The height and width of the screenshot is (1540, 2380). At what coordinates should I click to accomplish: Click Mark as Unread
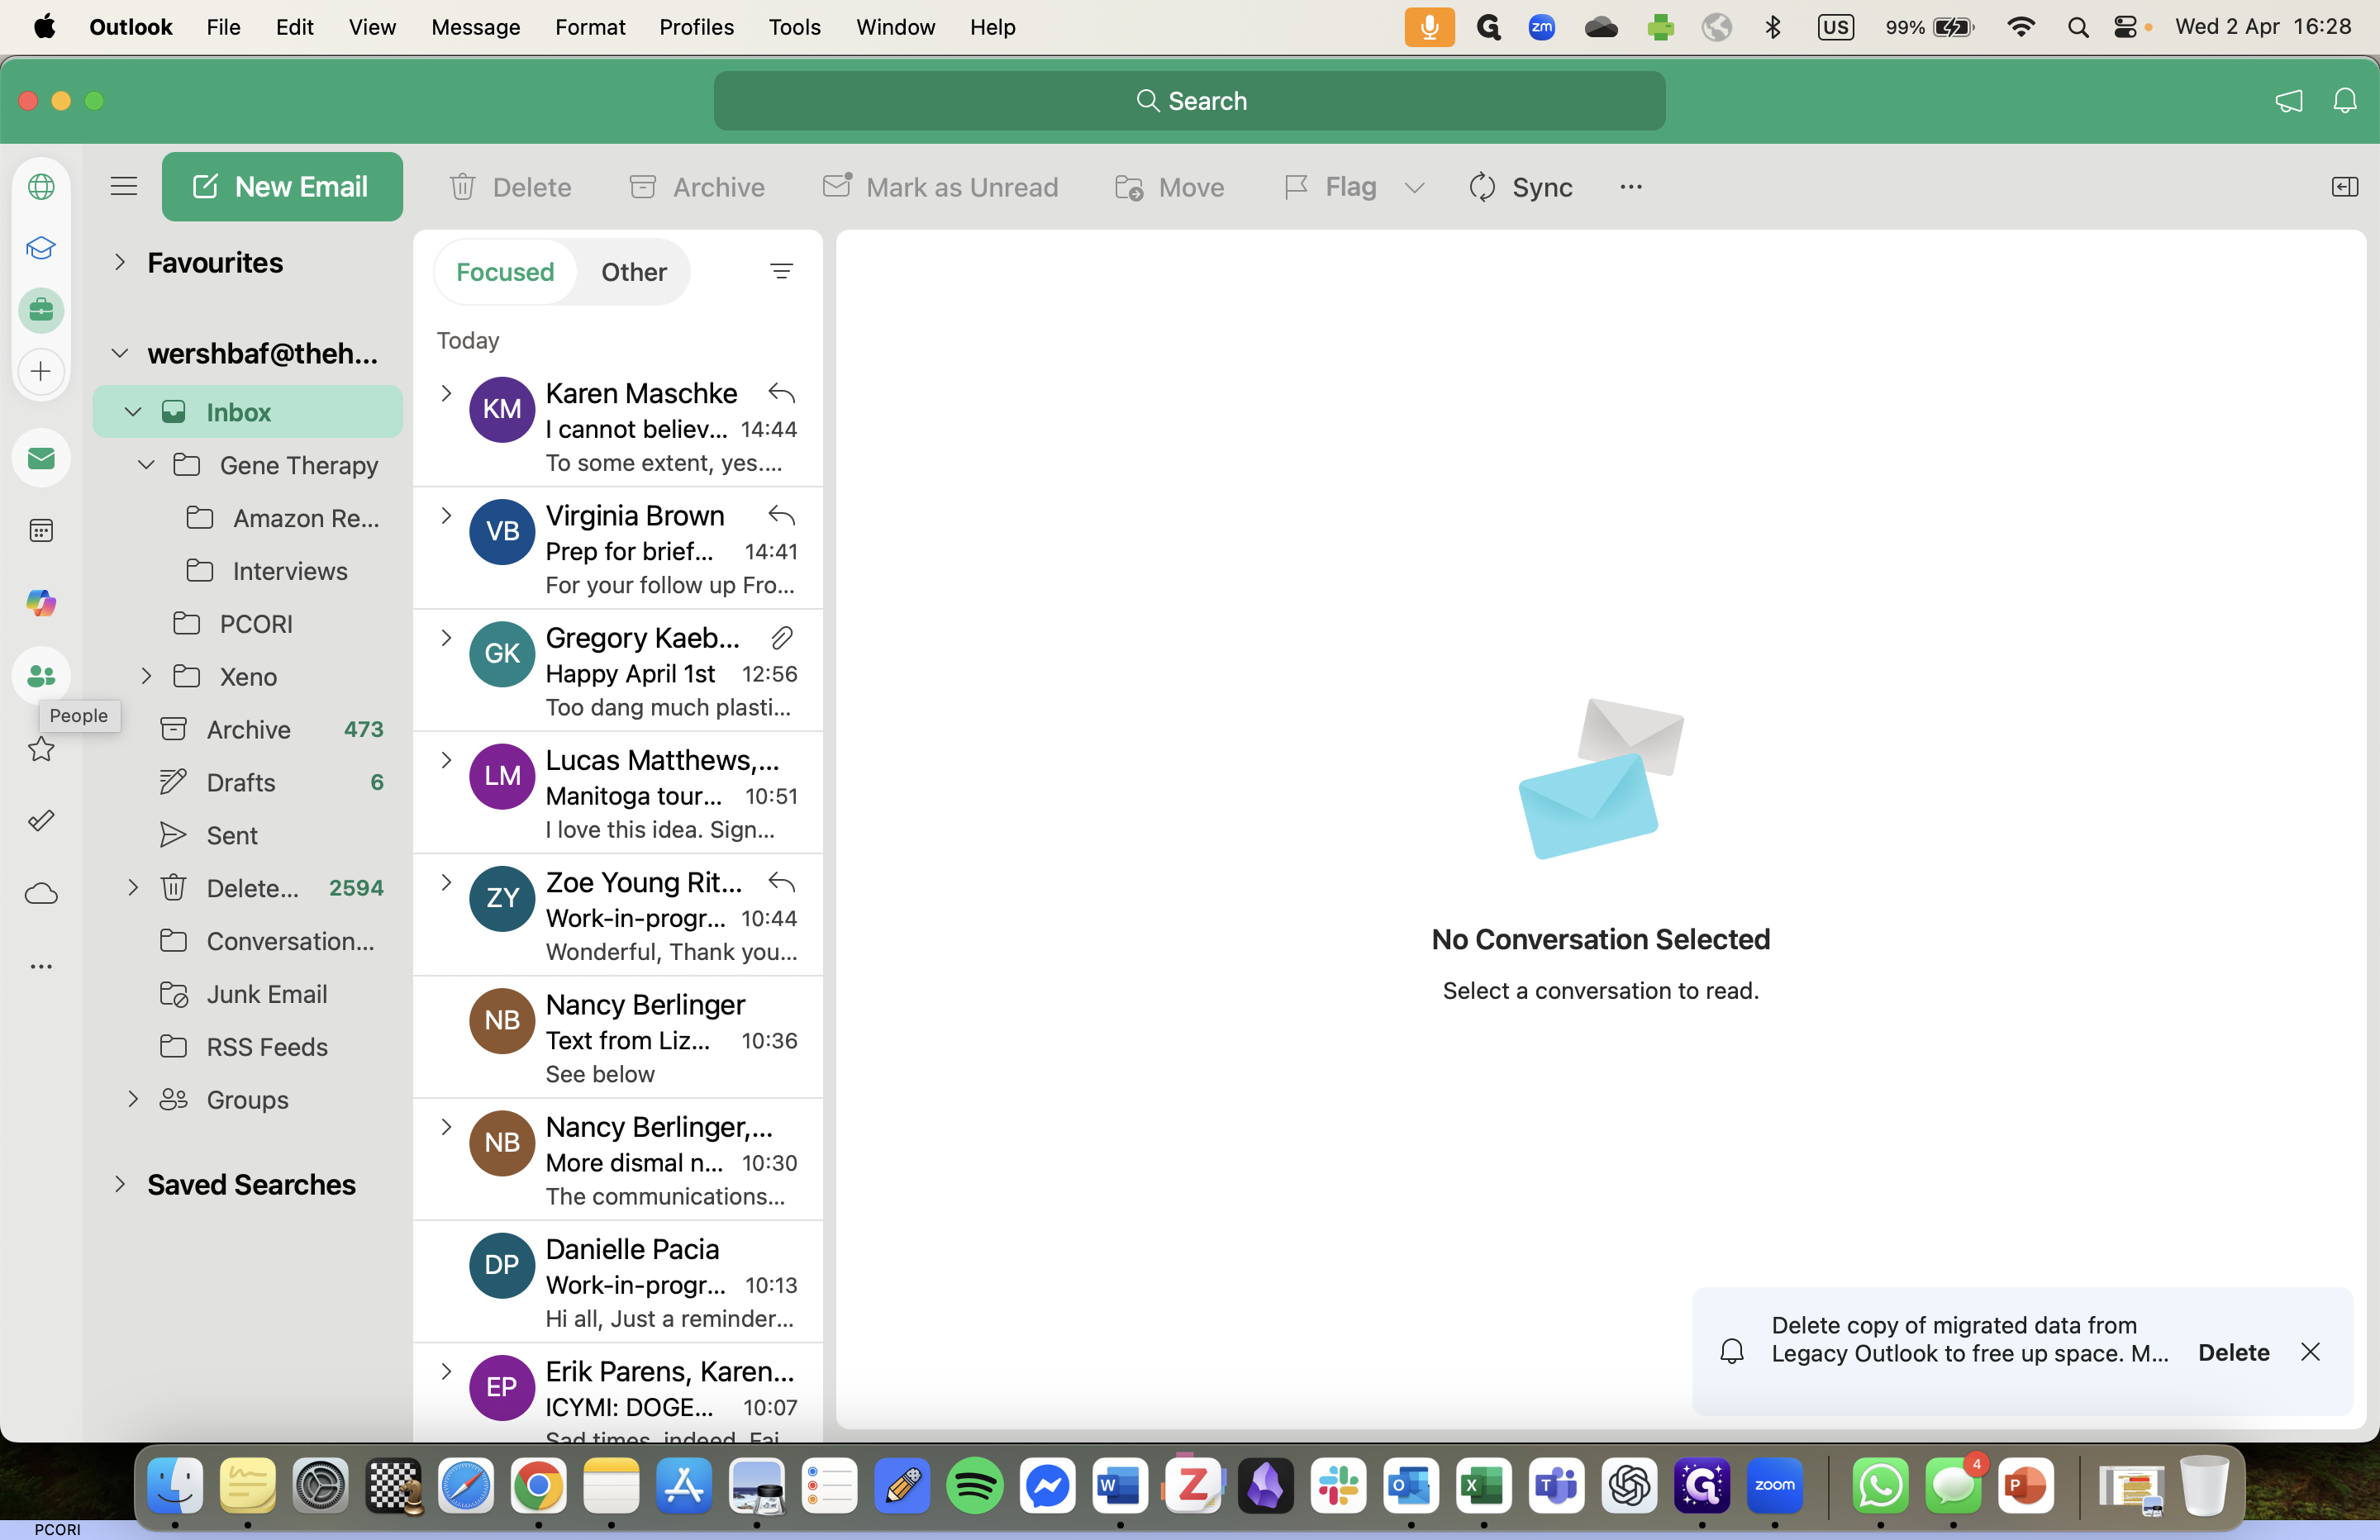(x=940, y=187)
